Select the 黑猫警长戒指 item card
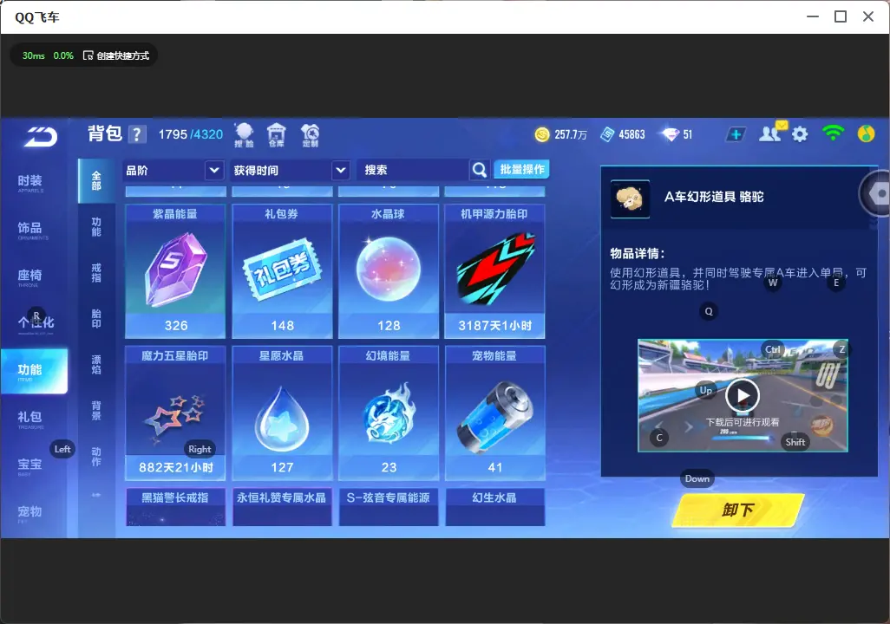Image resolution: width=890 pixels, height=624 pixels. point(175,507)
